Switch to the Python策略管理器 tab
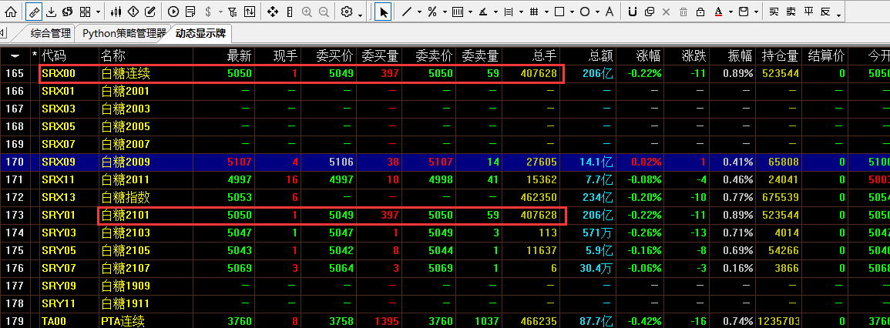The width and height of the screenshot is (890, 328). click(x=123, y=33)
